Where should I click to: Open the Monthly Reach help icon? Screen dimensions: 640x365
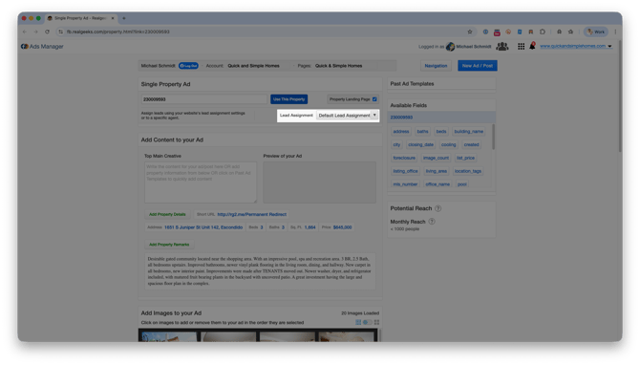click(432, 222)
